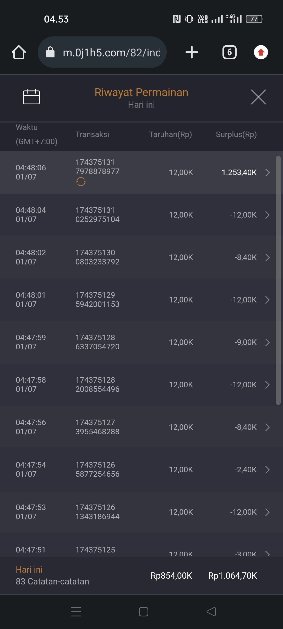Tap the browser home icon
Screen dimensions: 283x629
point(19,52)
